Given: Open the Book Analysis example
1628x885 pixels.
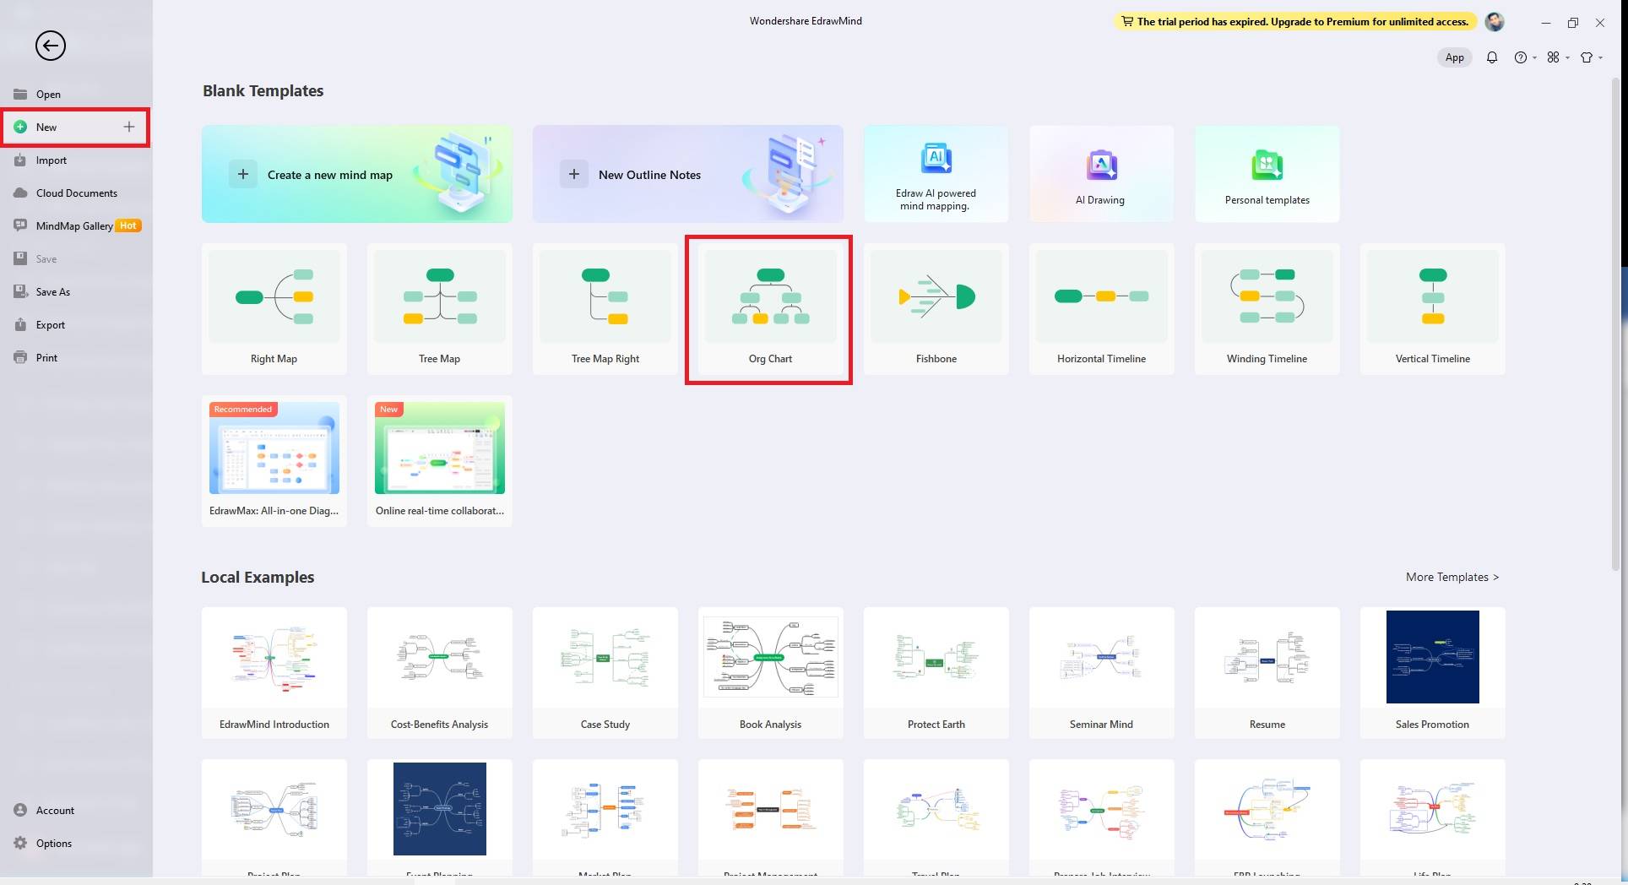Looking at the screenshot, I should tap(771, 673).
